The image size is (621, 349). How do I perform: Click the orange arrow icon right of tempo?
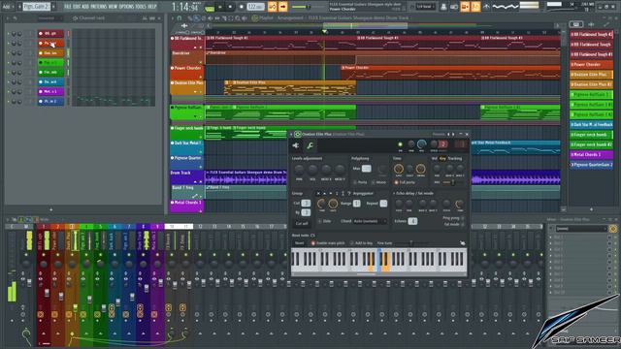pyautogui.click(x=282, y=7)
